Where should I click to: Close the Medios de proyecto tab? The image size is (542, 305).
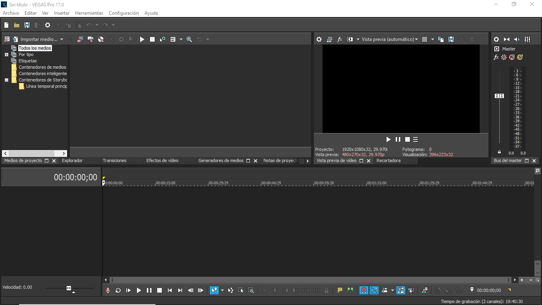[x=54, y=161]
